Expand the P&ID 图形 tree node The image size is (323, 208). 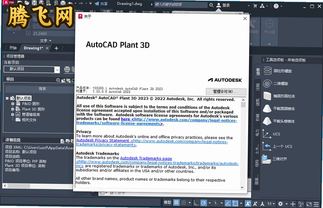coord(13,104)
